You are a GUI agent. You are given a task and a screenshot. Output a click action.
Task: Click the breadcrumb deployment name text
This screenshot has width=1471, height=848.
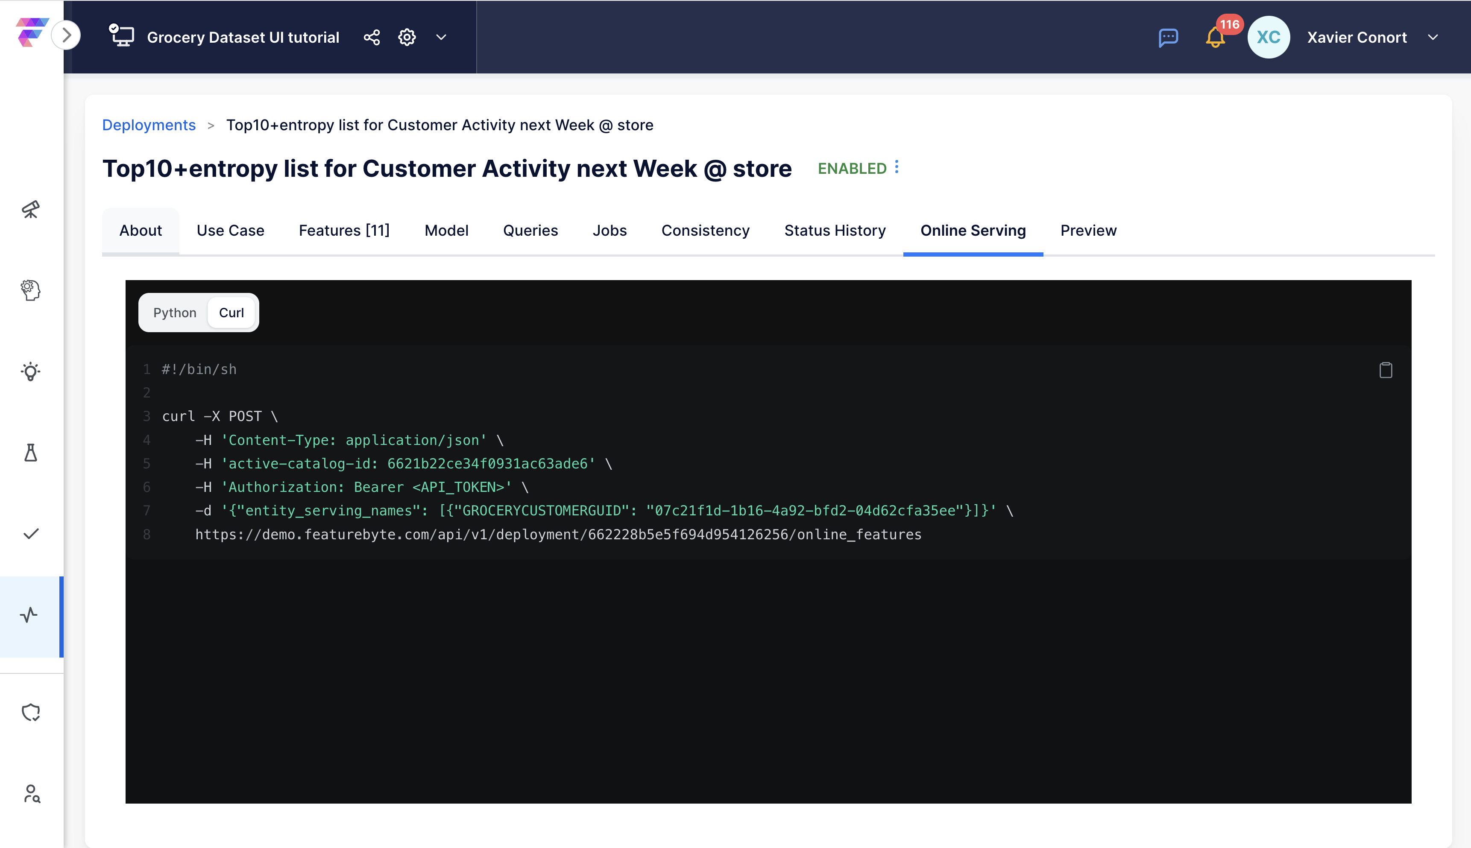point(440,125)
